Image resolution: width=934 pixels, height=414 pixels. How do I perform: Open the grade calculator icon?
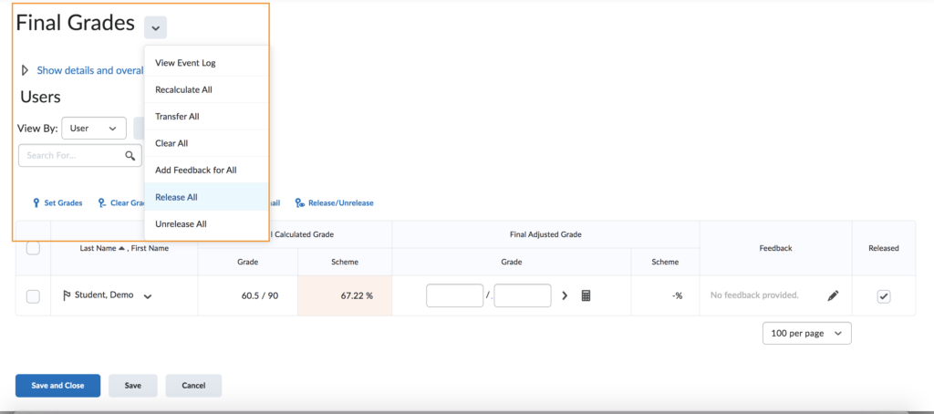coord(586,295)
